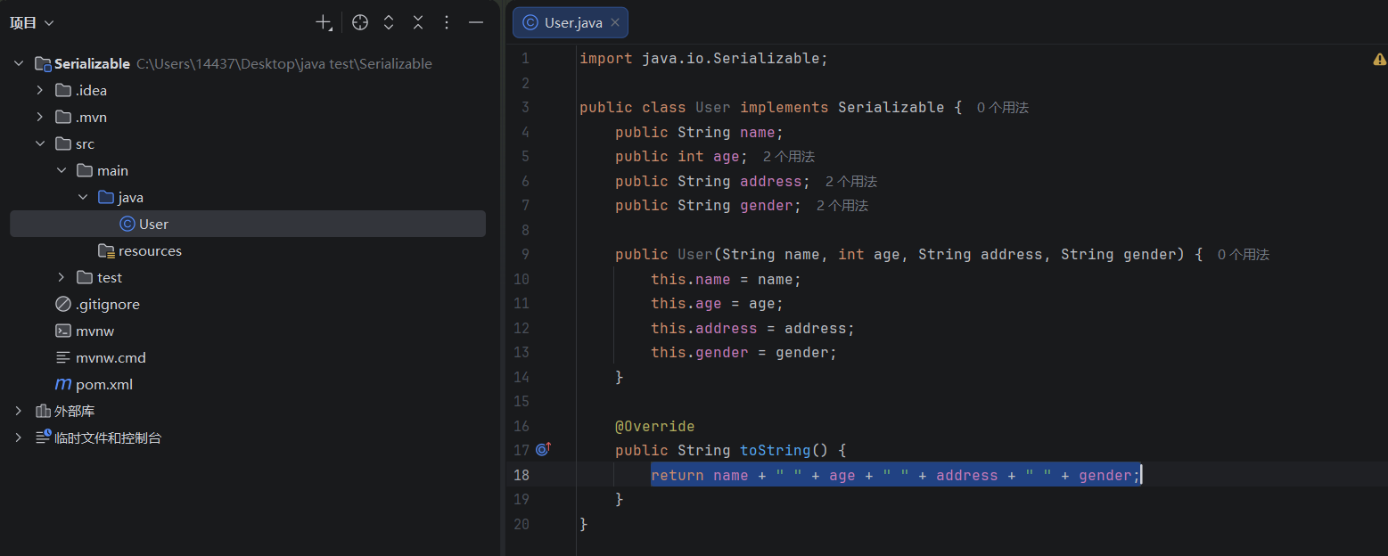Click the main folder icon

(85, 170)
